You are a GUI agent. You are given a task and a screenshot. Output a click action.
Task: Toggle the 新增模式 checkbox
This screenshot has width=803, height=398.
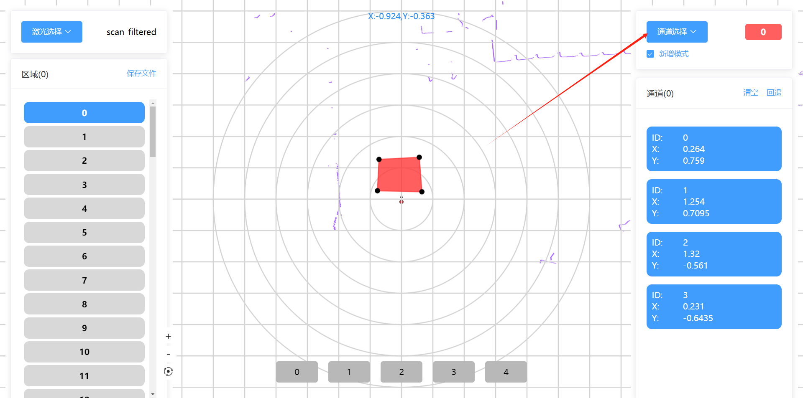[650, 54]
